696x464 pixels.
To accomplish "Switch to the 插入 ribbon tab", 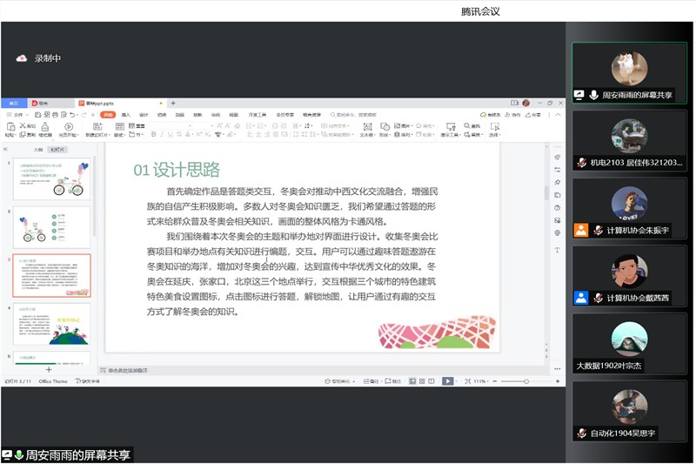I will tap(126, 114).
